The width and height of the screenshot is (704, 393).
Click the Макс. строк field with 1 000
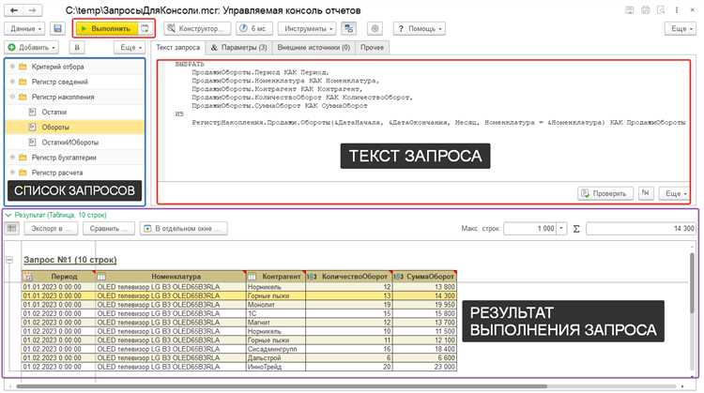530,228
